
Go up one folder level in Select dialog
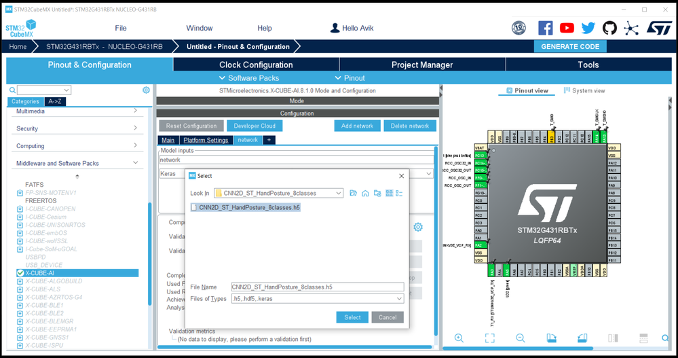[x=354, y=193]
